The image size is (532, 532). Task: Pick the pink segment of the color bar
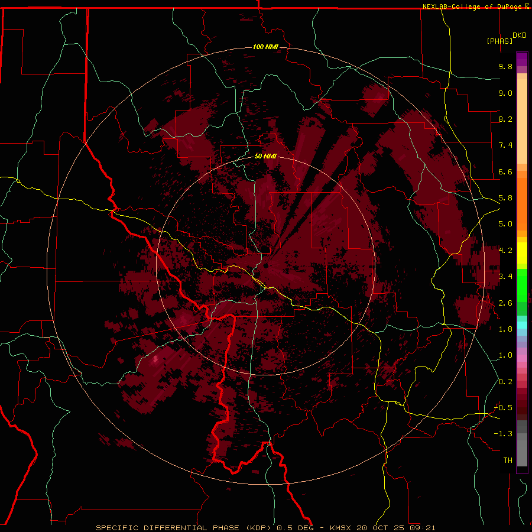click(x=522, y=358)
